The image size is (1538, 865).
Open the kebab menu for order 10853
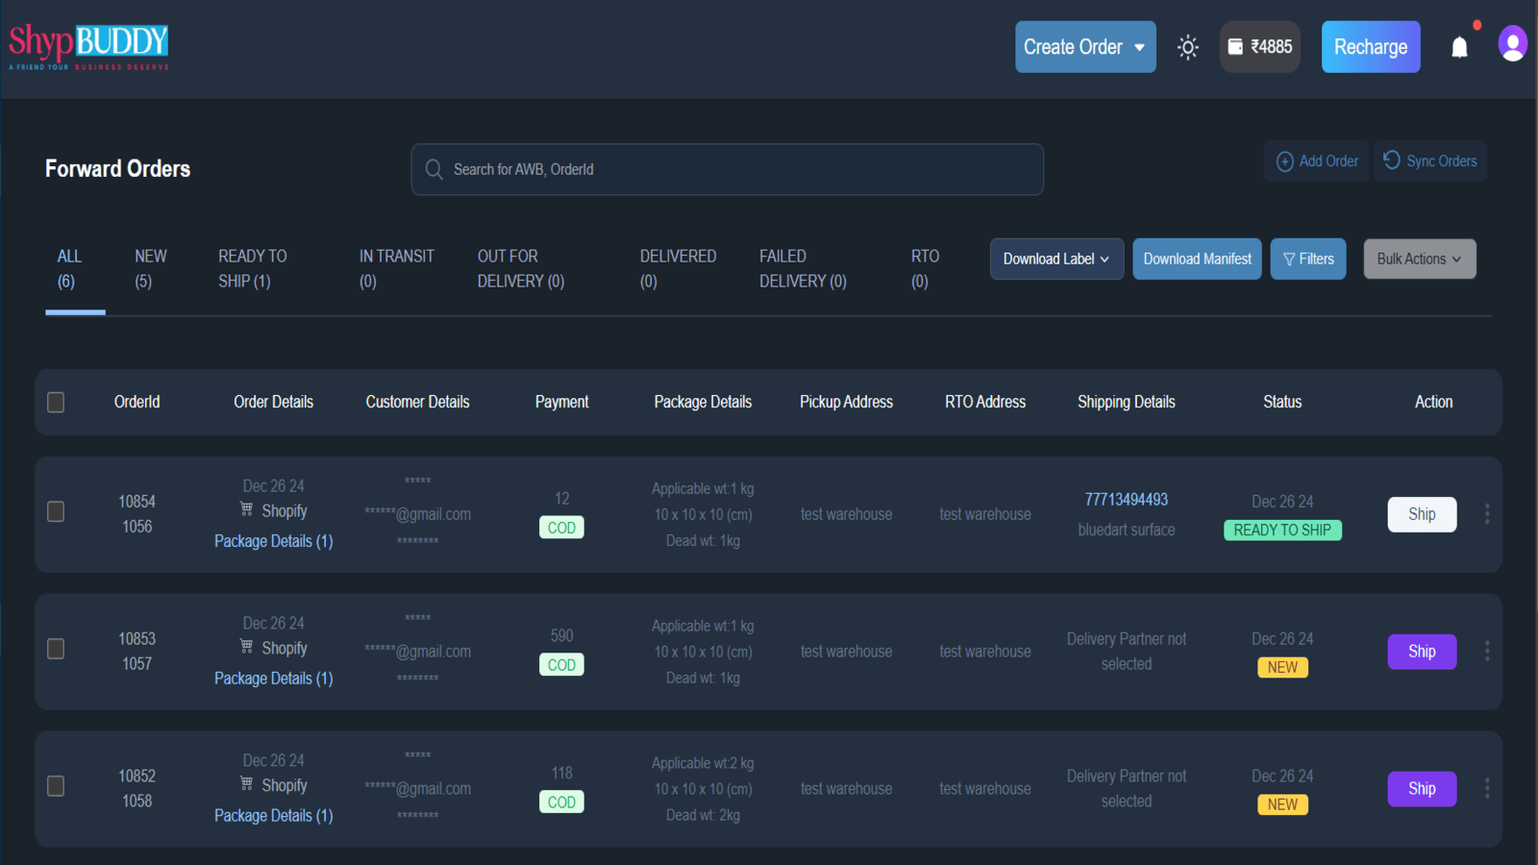pyautogui.click(x=1486, y=652)
